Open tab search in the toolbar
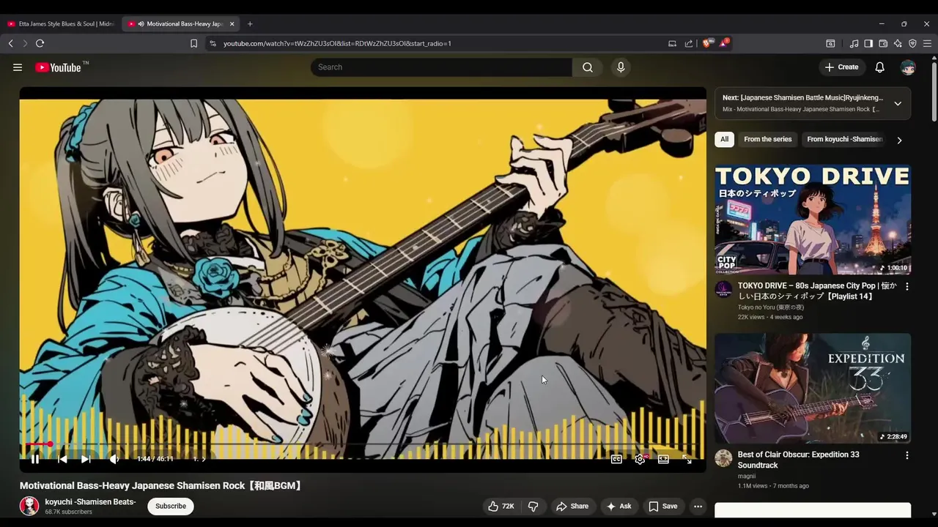Screen dimensions: 938x527 pyautogui.click(x=830, y=43)
